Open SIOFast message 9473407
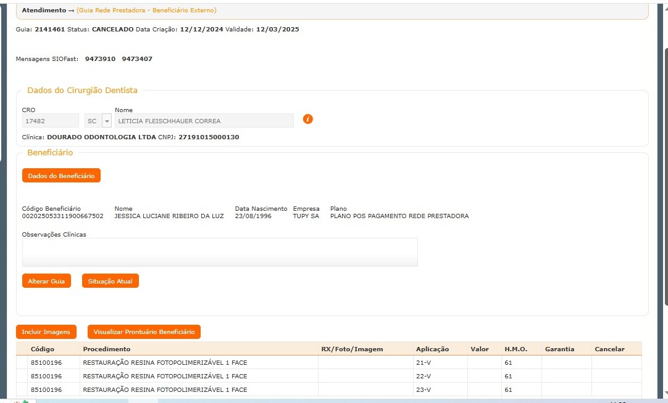This screenshot has width=668, height=403. coord(137,59)
